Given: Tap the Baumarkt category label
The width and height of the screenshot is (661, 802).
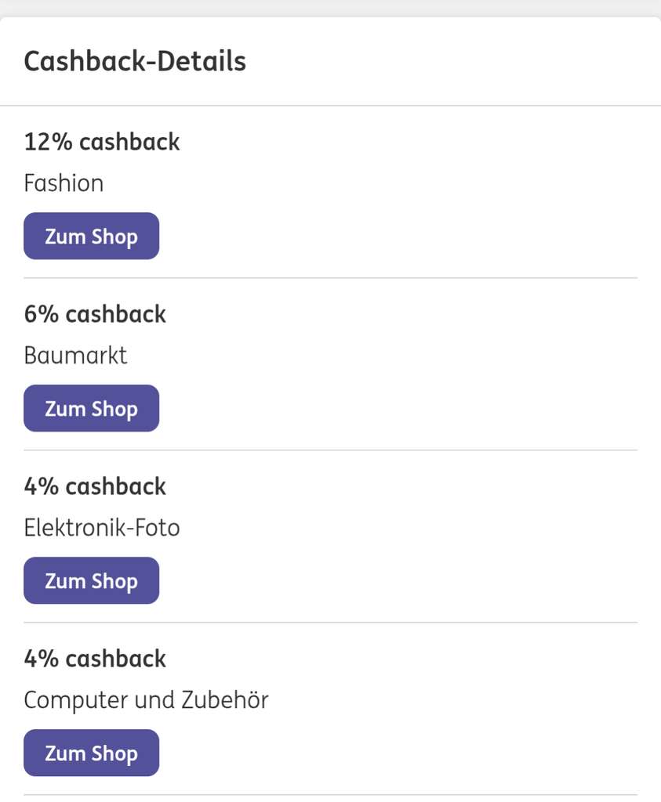Looking at the screenshot, I should pyautogui.click(x=75, y=356).
